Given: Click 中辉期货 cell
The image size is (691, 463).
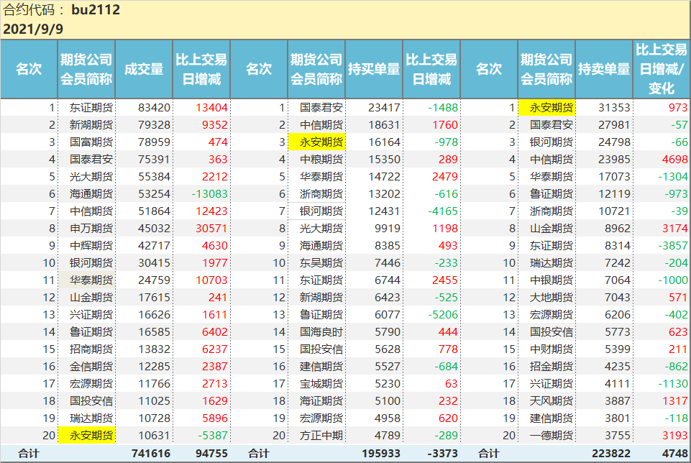Looking at the screenshot, I should click(91, 246).
